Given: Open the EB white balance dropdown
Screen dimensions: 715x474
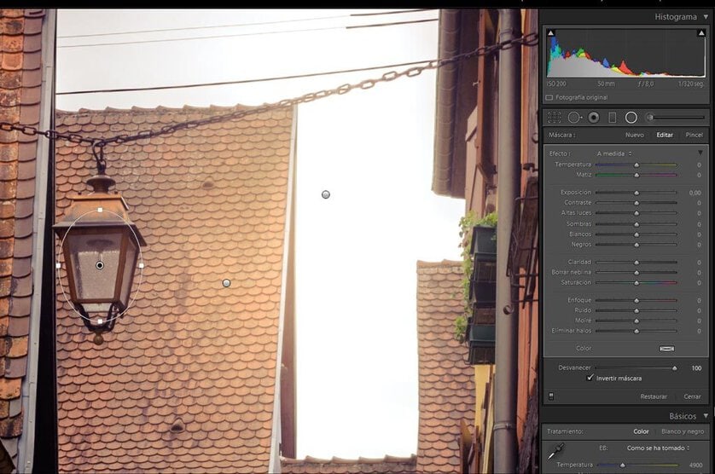Looking at the screenshot, I should (658, 448).
